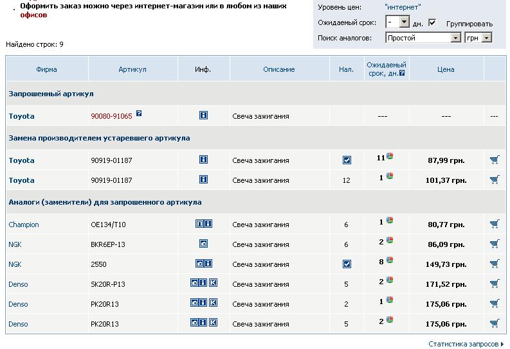Click help icon in Ожидаемый срок column header
The image size is (510, 349).
(402, 73)
